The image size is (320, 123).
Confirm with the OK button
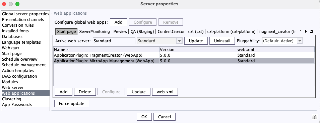(x=144, y=117)
